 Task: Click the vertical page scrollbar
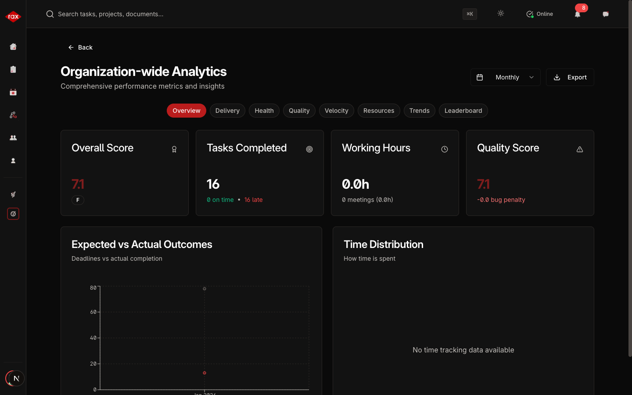(629, 176)
